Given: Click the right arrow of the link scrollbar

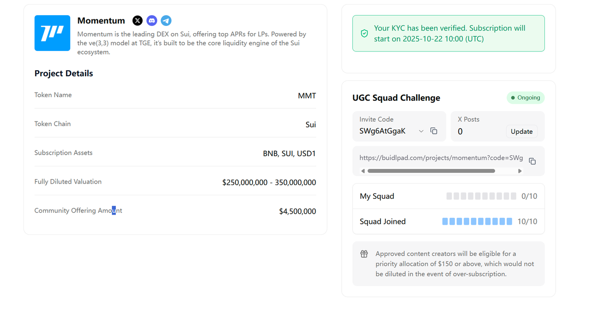Looking at the screenshot, I should coord(520,171).
